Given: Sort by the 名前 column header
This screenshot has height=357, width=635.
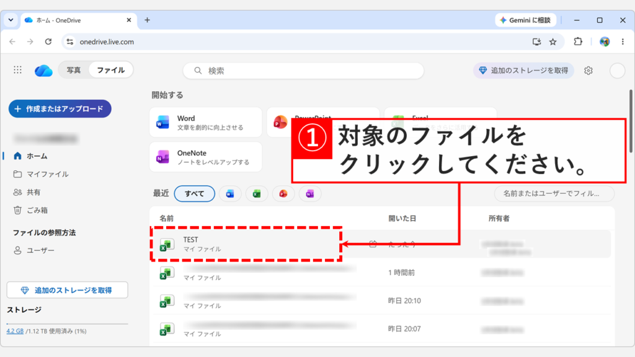Looking at the screenshot, I should 166,219.
